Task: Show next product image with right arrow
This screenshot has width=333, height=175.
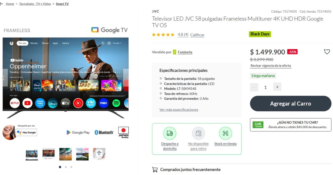Action: pyautogui.click(x=126, y=78)
